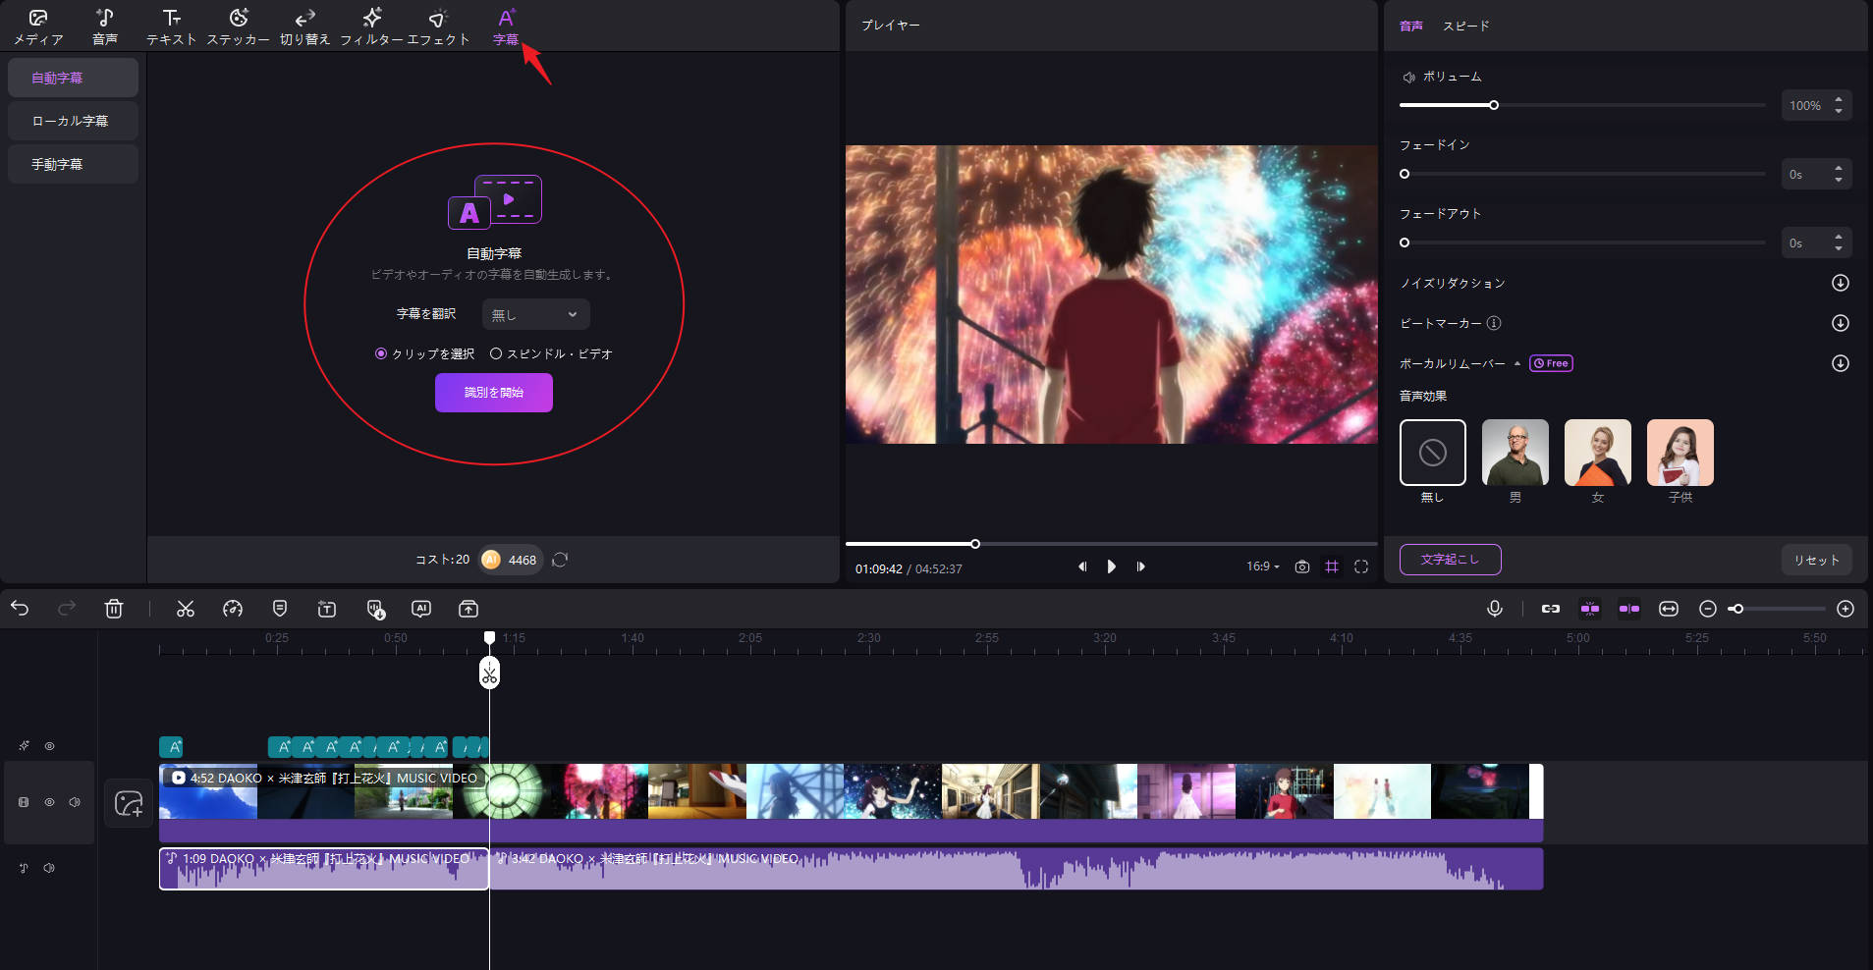The image size is (1873, 970).
Task: Click the ボリューム slider handle
Action: (x=1494, y=105)
